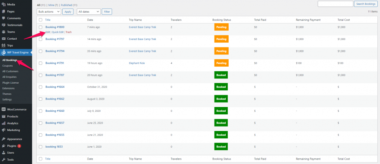Click the Teams sidebar icon
The height and width of the screenshot is (164, 380).
(x=4, y=32)
